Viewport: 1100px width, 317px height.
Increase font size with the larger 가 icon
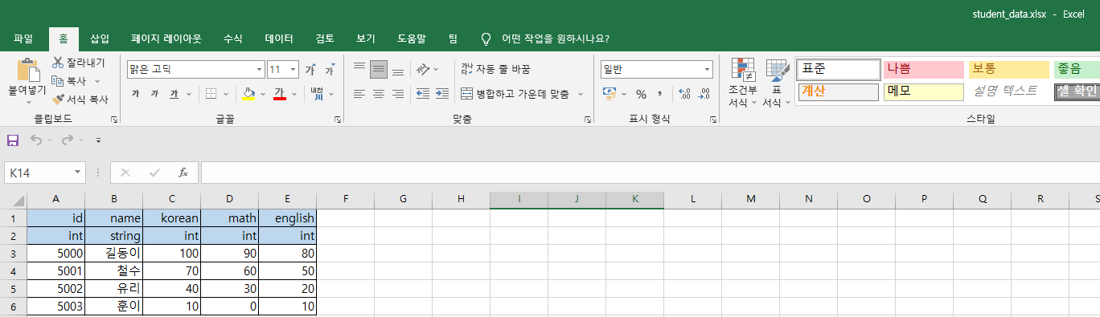[310, 70]
